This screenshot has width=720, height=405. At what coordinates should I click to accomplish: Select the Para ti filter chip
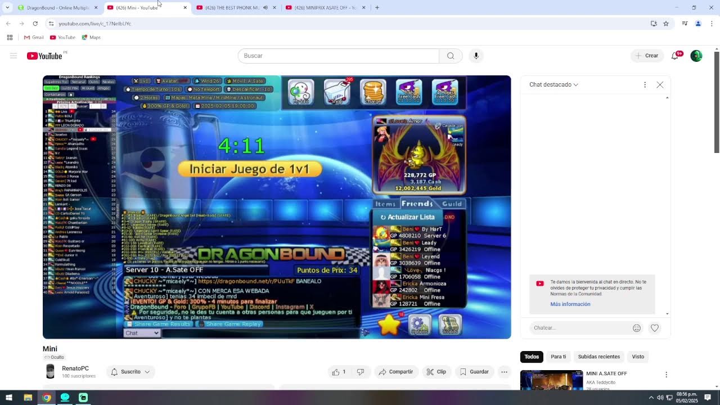pyautogui.click(x=558, y=357)
